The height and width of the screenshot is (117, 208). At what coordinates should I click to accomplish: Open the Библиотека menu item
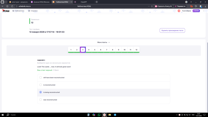tap(18, 11)
